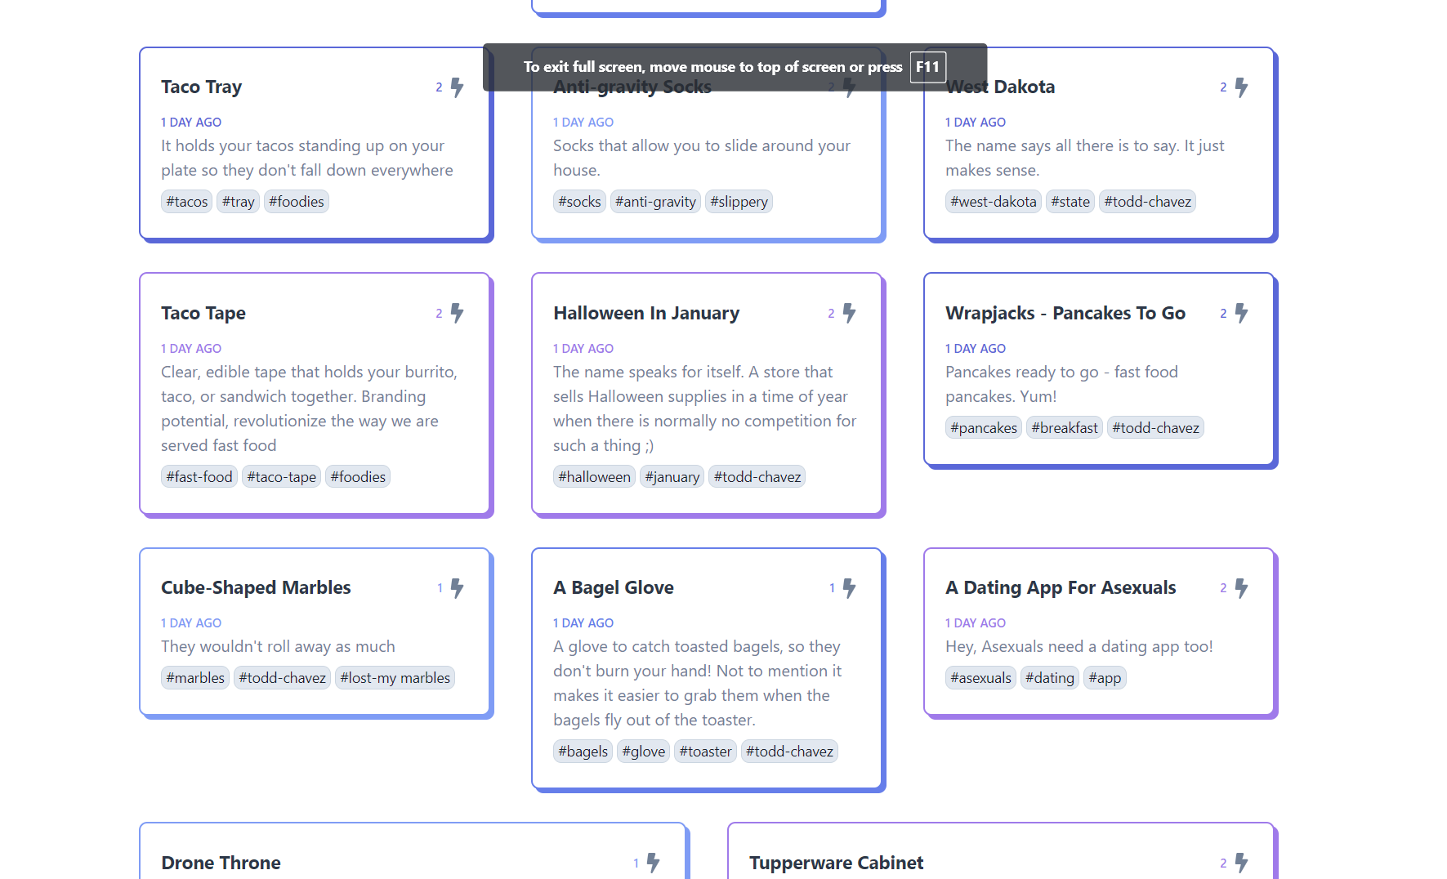1447x879 pixels.
Task: Filter by #west-dakota tag
Action: coord(994,202)
